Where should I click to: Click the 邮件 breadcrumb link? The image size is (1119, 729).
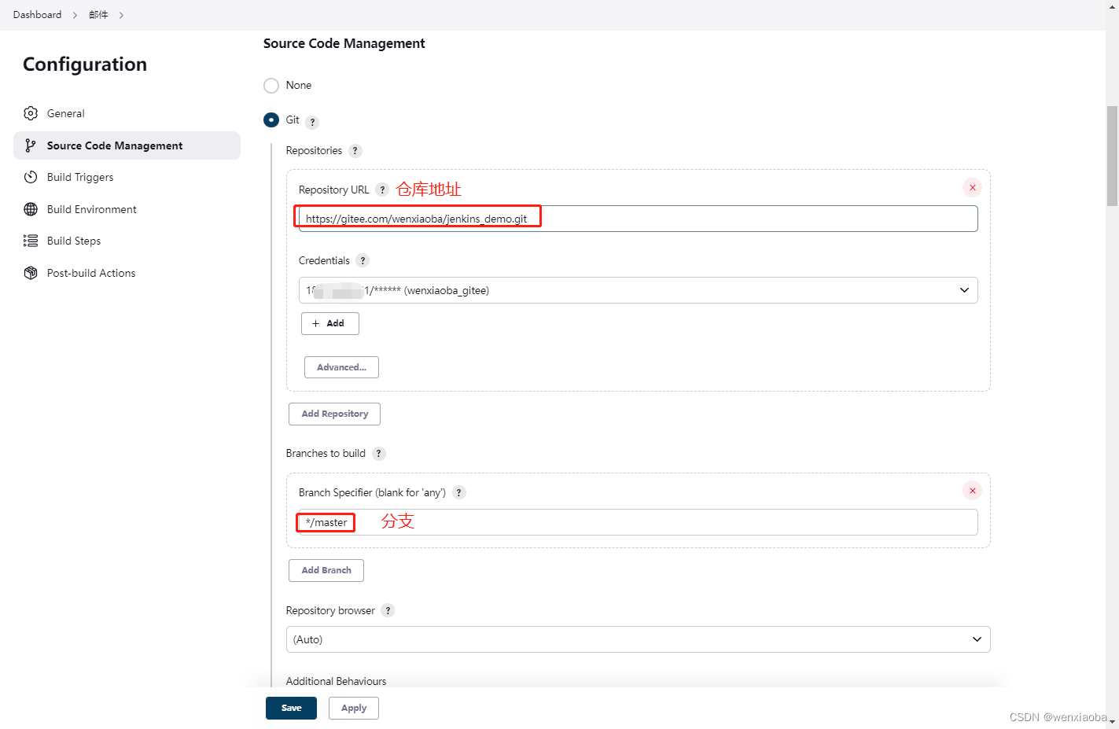98,15
